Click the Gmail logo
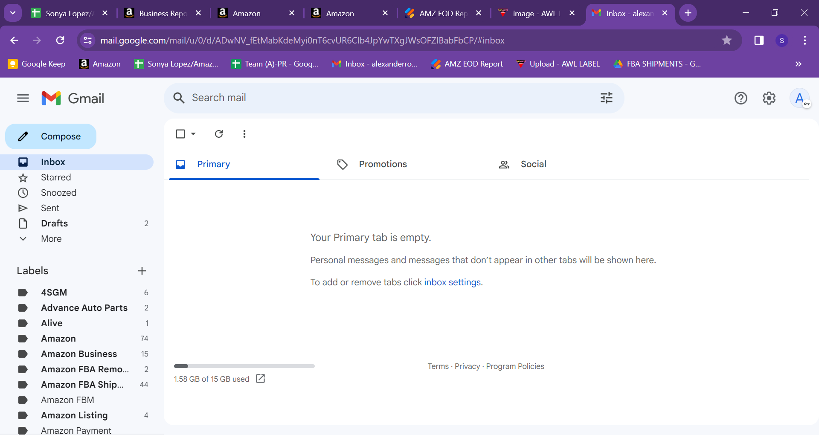The image size is (819, 435). click(x=73, y=99)
